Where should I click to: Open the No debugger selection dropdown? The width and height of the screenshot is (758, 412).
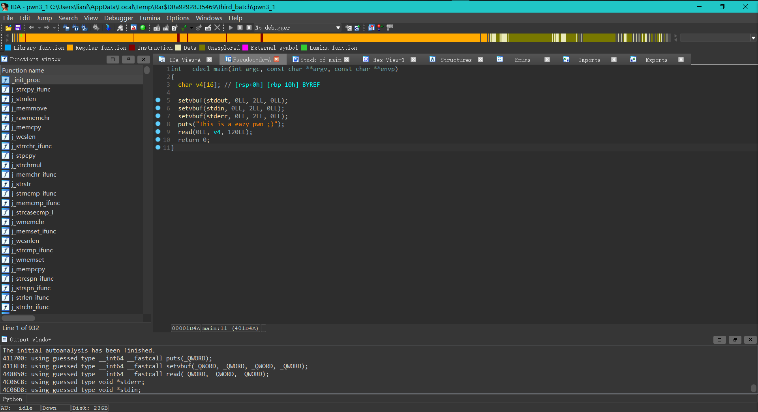click(x=338, y=28)
